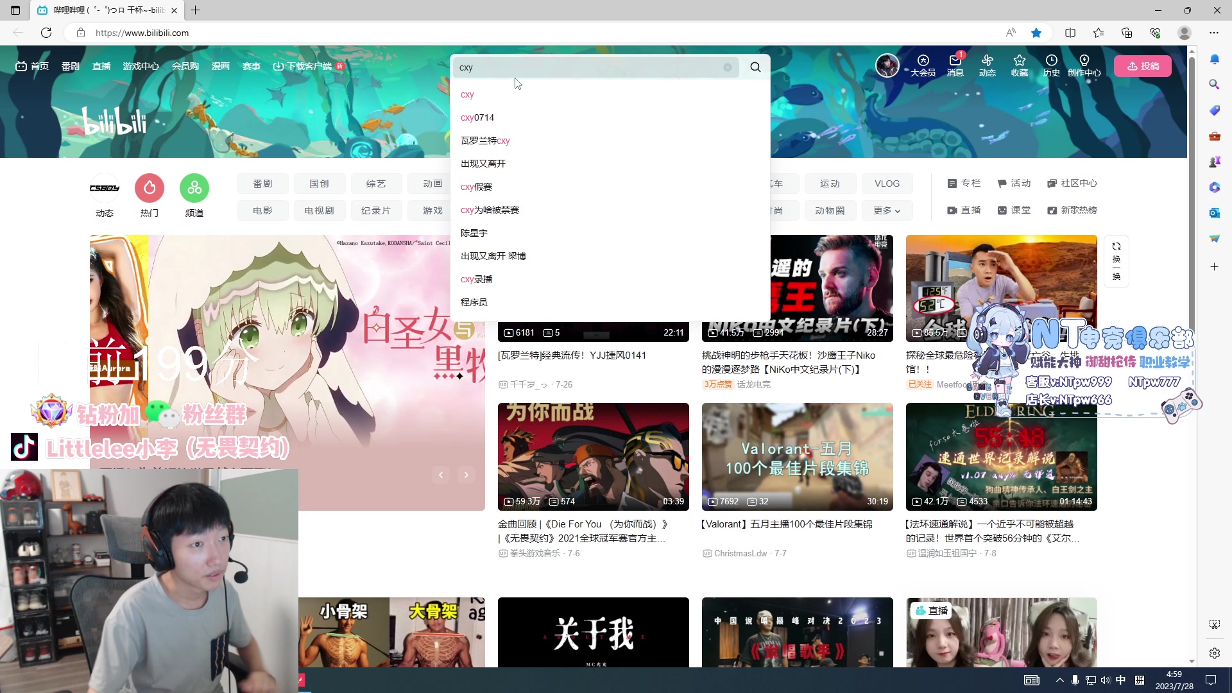Open 关于我 video thumbnail
The image size is (1232, 693).
coord(594,633)
